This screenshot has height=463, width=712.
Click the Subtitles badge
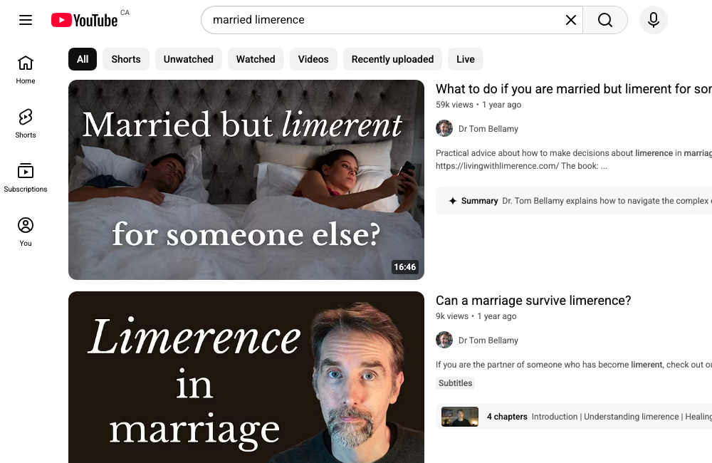[x=455, y=383]
